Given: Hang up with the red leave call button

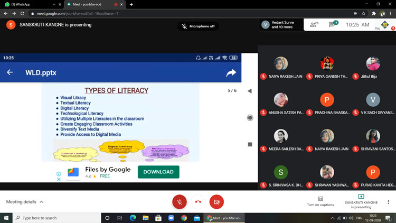Looking at the screenshot, I should click(198, 202).
